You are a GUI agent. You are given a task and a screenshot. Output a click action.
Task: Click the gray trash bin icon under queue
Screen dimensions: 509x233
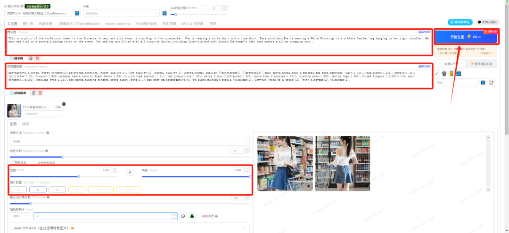point(444,74)
